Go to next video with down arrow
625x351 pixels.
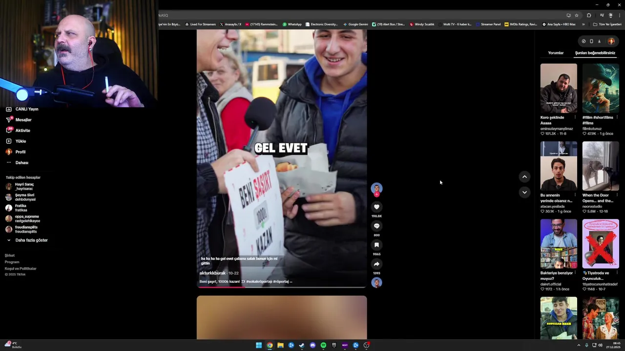pos(524,192)
